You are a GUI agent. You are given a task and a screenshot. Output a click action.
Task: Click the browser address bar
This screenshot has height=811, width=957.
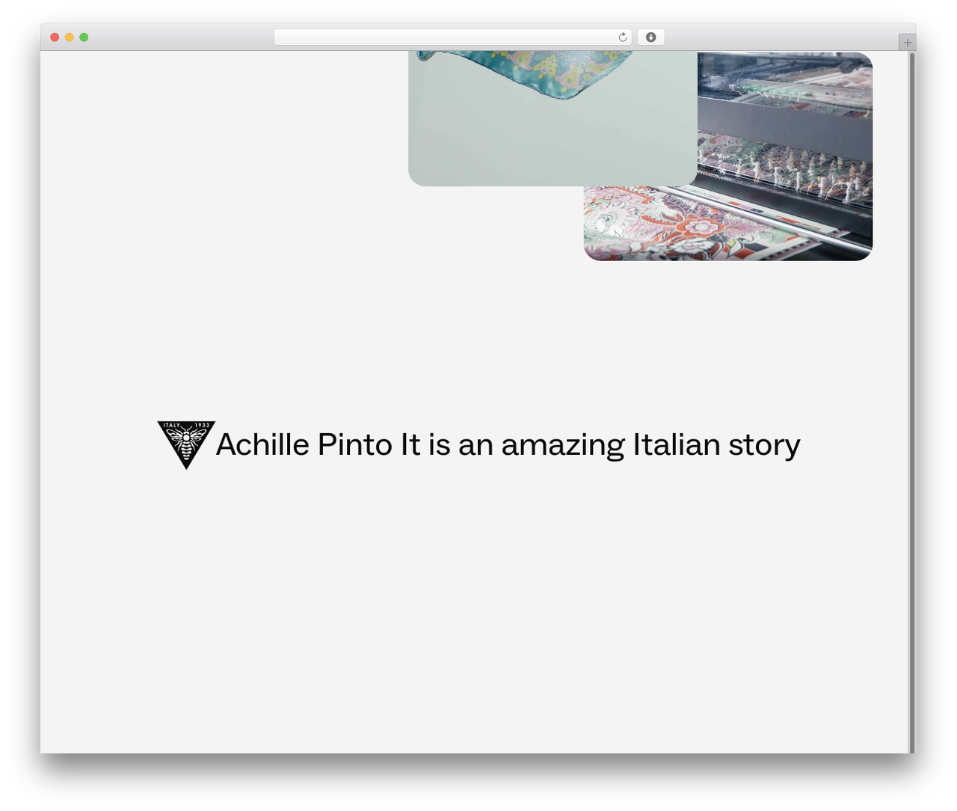452,37
